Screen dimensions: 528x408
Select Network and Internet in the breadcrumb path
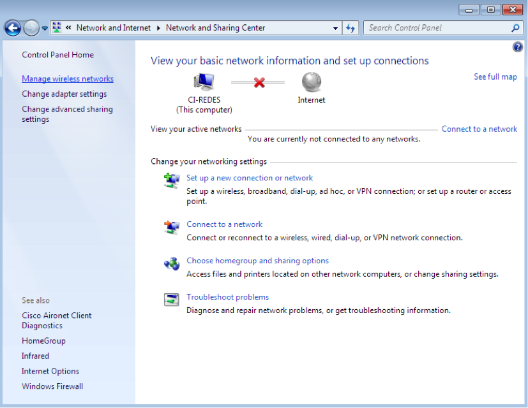pos(114,27)
